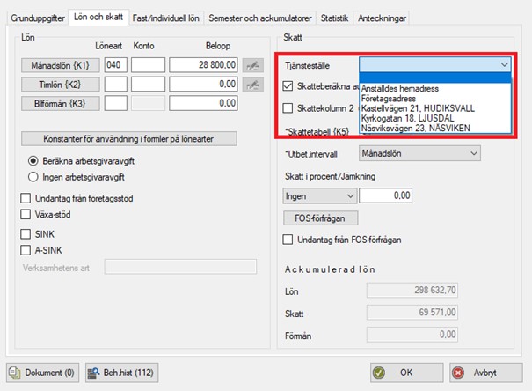Click the edit icon beside Månadslön amount
Viewport: 532px width, 391px height.
click(254, 64)
